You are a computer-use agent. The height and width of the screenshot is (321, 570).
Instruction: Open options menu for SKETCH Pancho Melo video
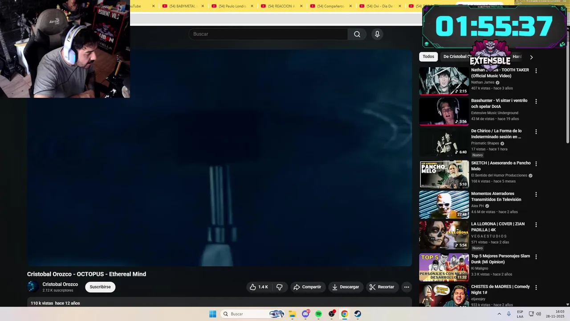tap(536, 164)
